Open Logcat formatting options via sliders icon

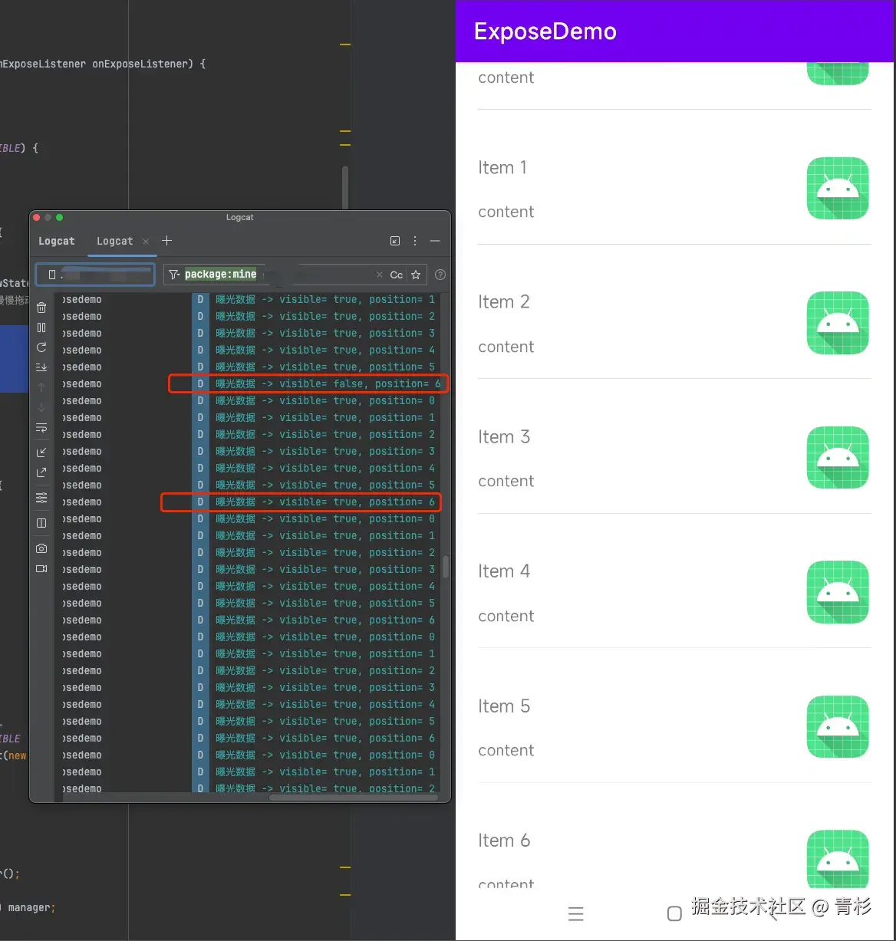click(x=41, y=497)
